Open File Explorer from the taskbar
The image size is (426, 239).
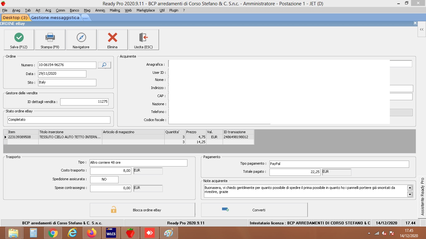pos(13,233)
